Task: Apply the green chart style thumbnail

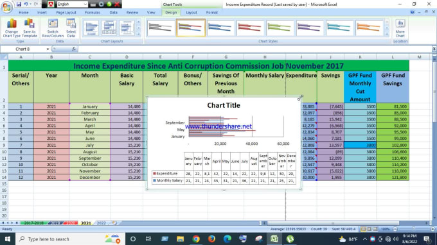Action: (x=280, y=28)
